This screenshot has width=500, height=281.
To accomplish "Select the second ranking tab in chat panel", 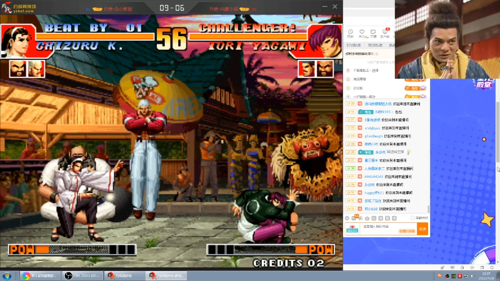I will (x=375, y=46).
